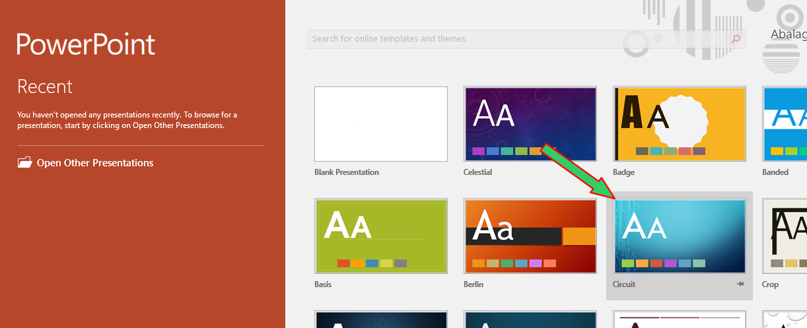
Task: Click the Badge label text
Action: pos(624,172)
